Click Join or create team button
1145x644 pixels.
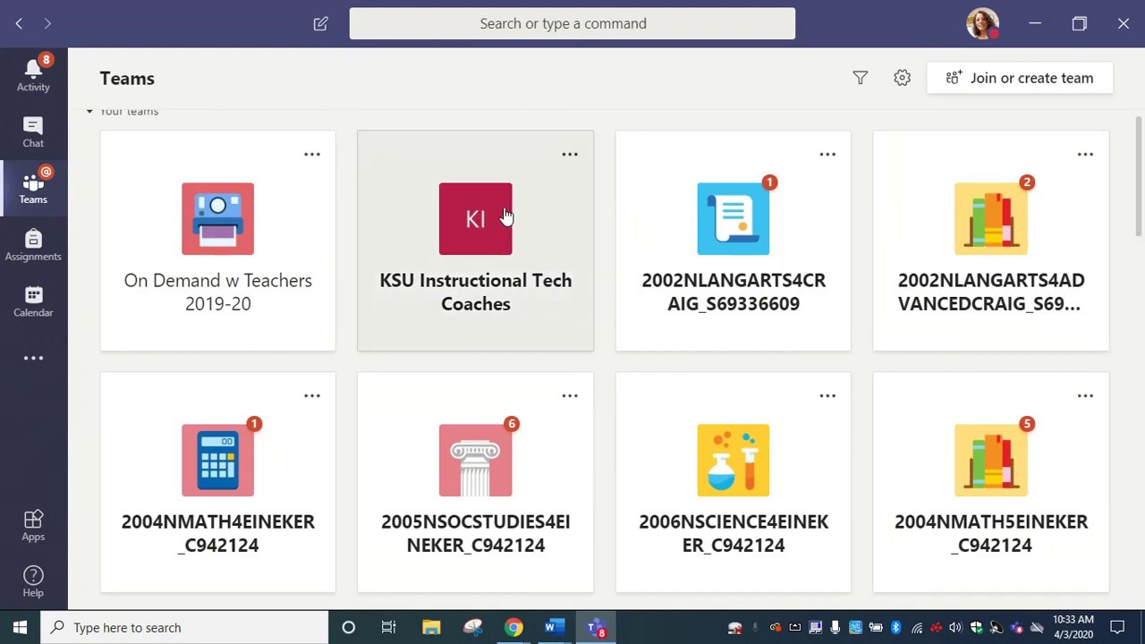coord(1020,78)
